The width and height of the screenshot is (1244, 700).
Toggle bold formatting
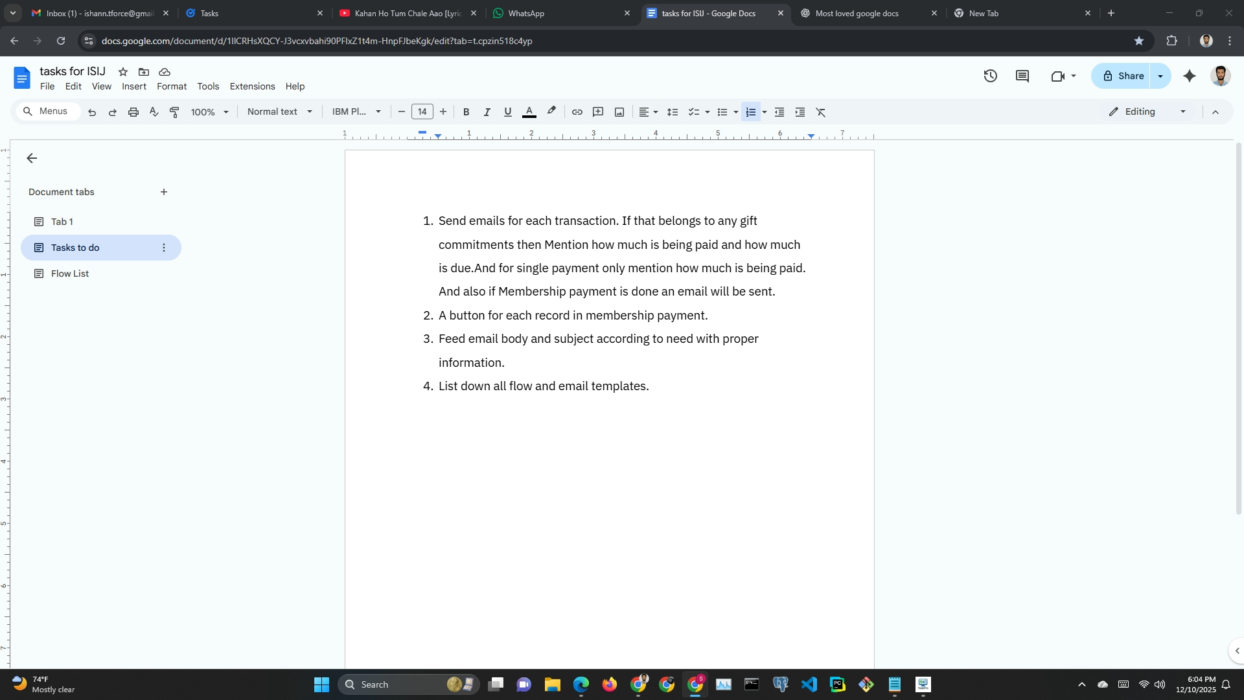(x=466, y=112)
